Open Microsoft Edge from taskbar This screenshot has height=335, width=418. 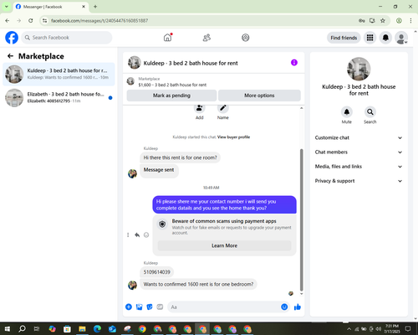click(97, 329)
